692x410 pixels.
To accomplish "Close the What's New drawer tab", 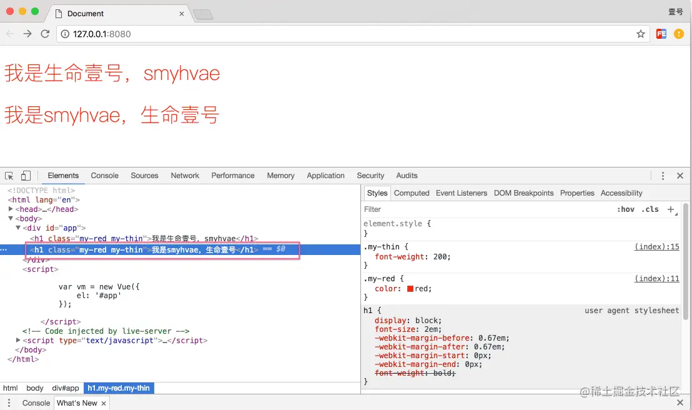I will [103, 403].
